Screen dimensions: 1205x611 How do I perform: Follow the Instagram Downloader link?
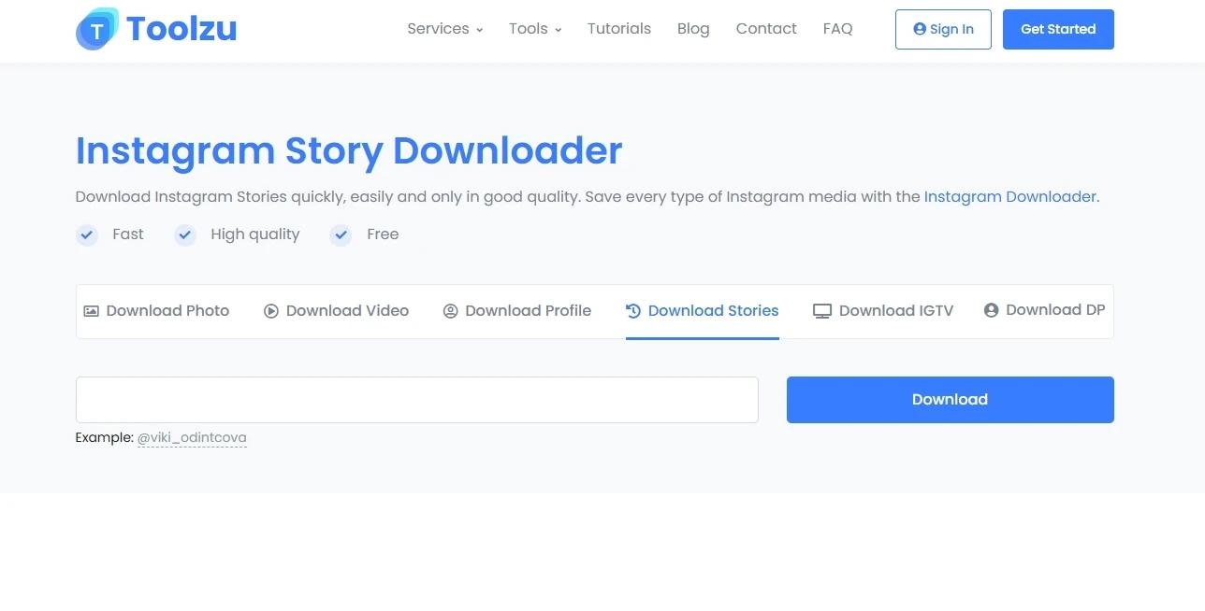[x=1010, y=197]
